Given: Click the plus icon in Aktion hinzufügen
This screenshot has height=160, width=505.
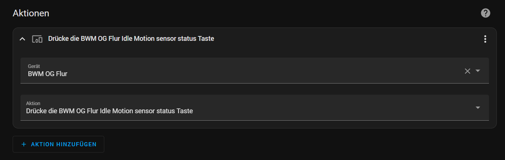Looking at the screenshot, I should [24, 144].
